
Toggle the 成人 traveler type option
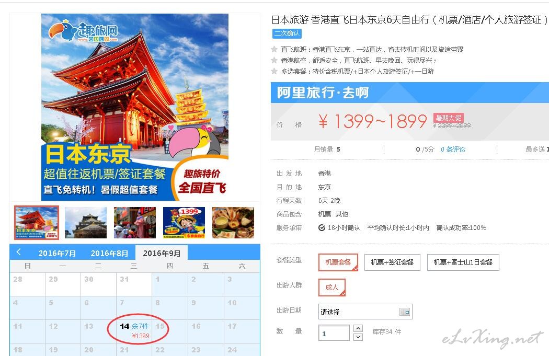click(332, 288)
